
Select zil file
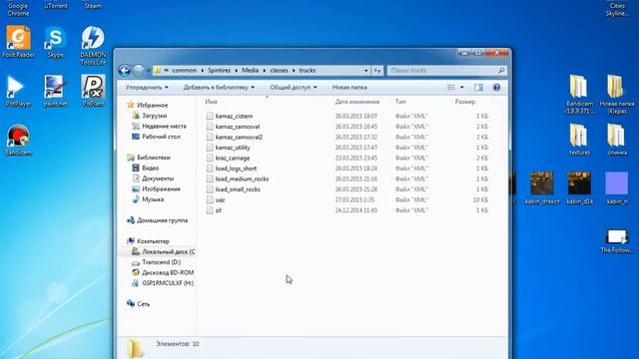219,210
